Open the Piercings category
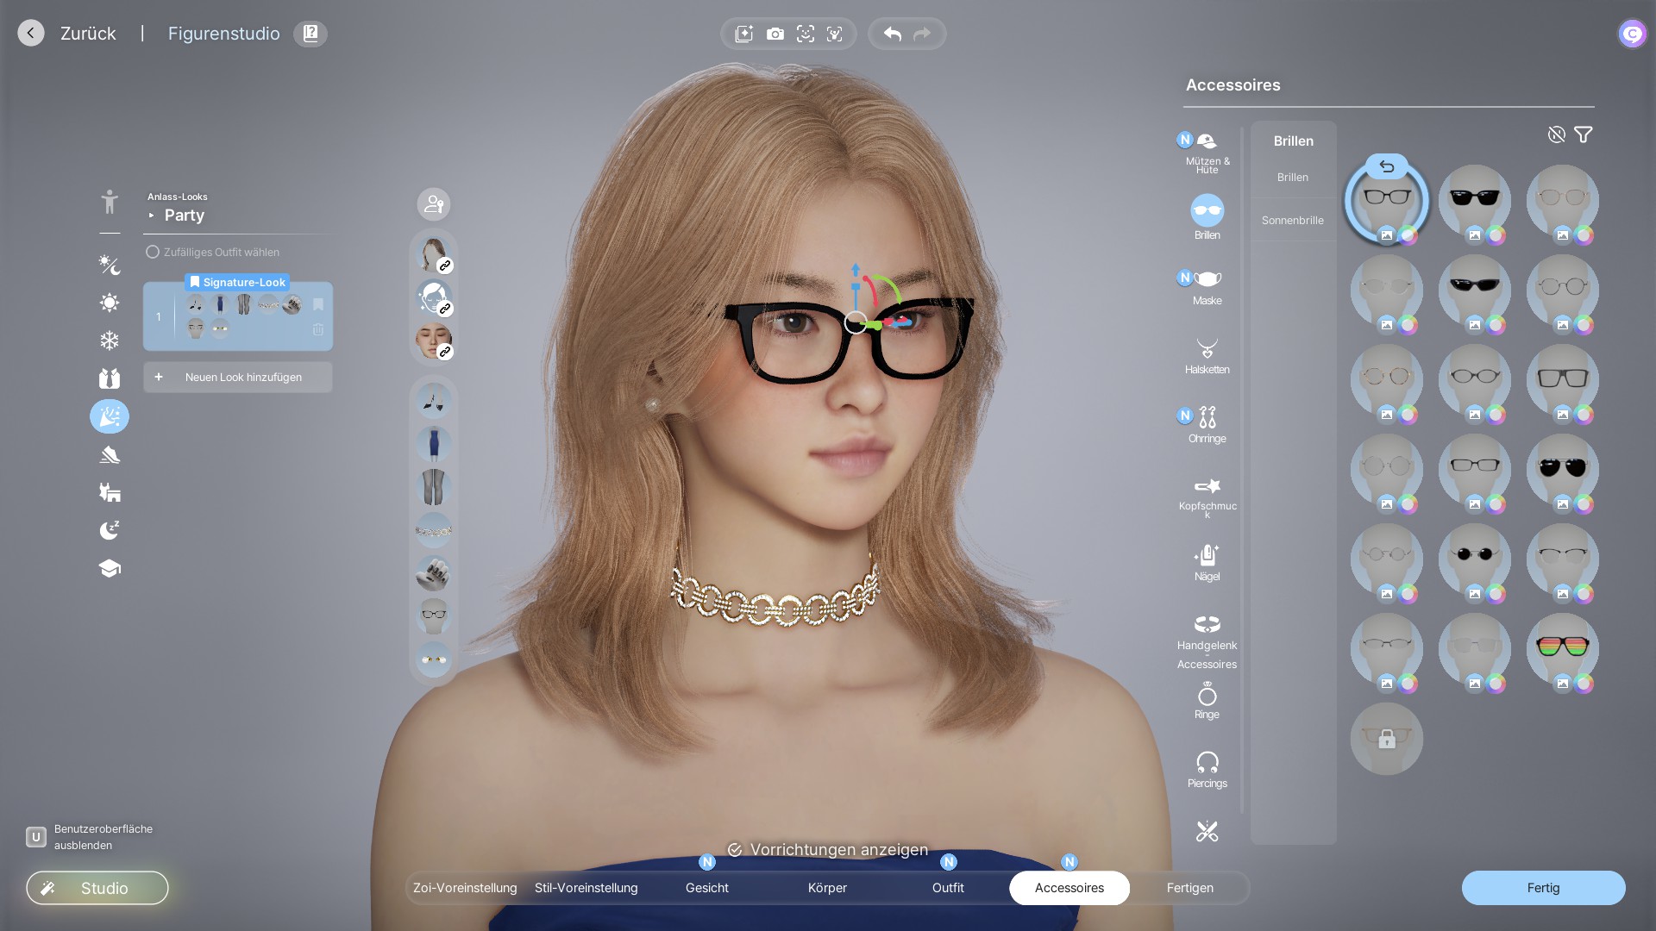 [1207, 770]
